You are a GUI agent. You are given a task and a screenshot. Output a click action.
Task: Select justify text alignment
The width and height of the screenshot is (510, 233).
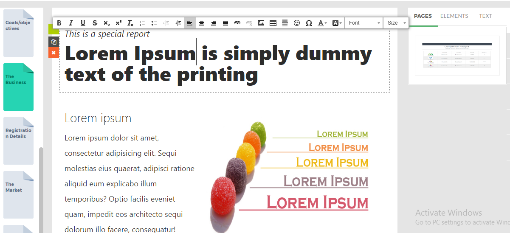(x=225, y=23)
